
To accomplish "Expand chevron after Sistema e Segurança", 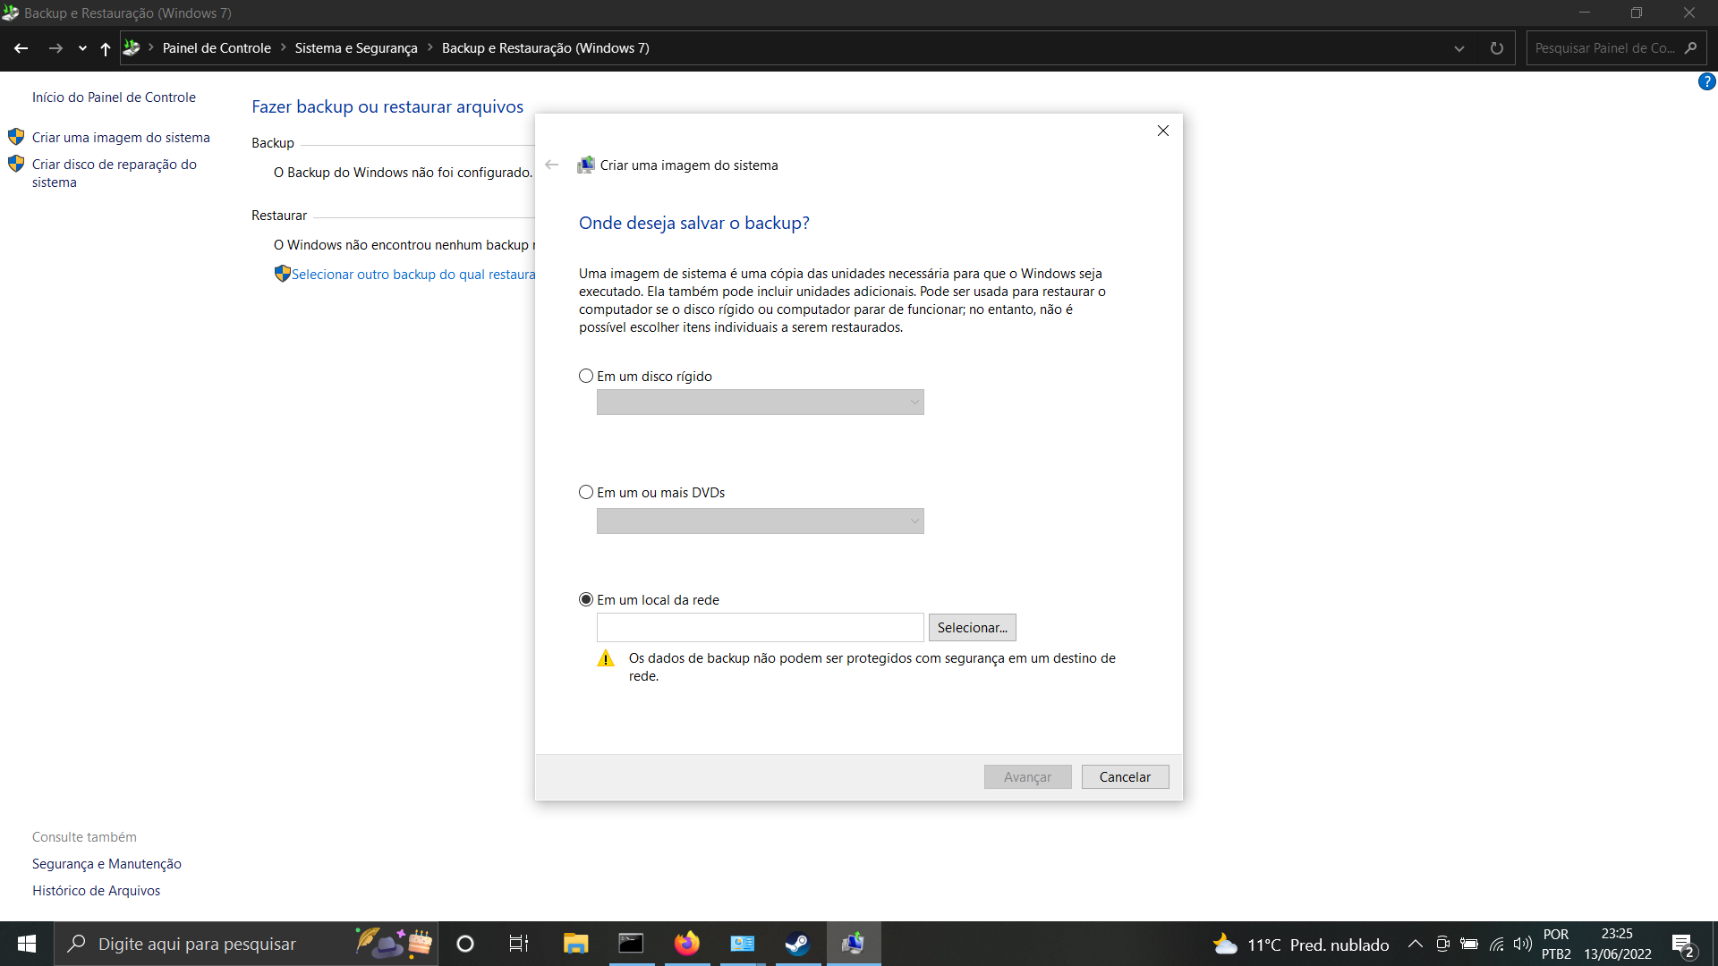I will (x=430, y=47).
